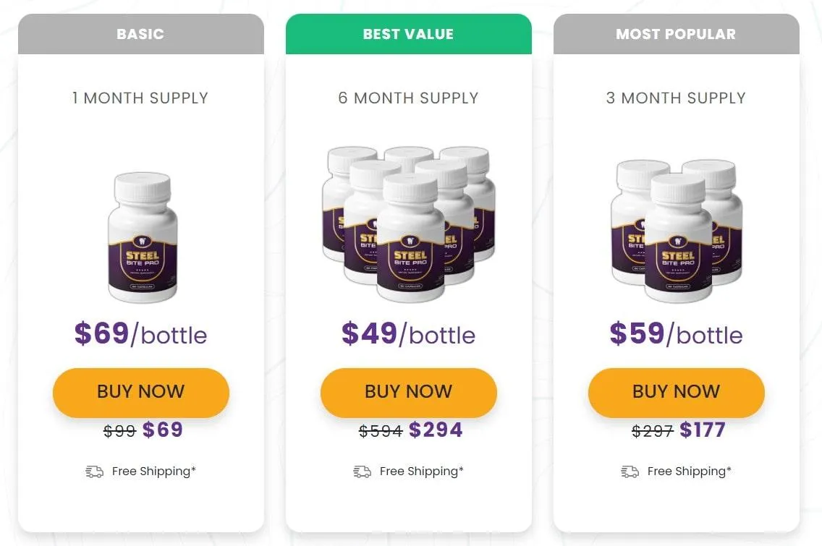Click the single Steel Bite Pro bottle image
The height and width of the screenshot is (546, 822).
142,237
